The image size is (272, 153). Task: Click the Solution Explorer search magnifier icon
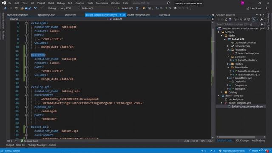pyautogui.click(x=262, y=24)
